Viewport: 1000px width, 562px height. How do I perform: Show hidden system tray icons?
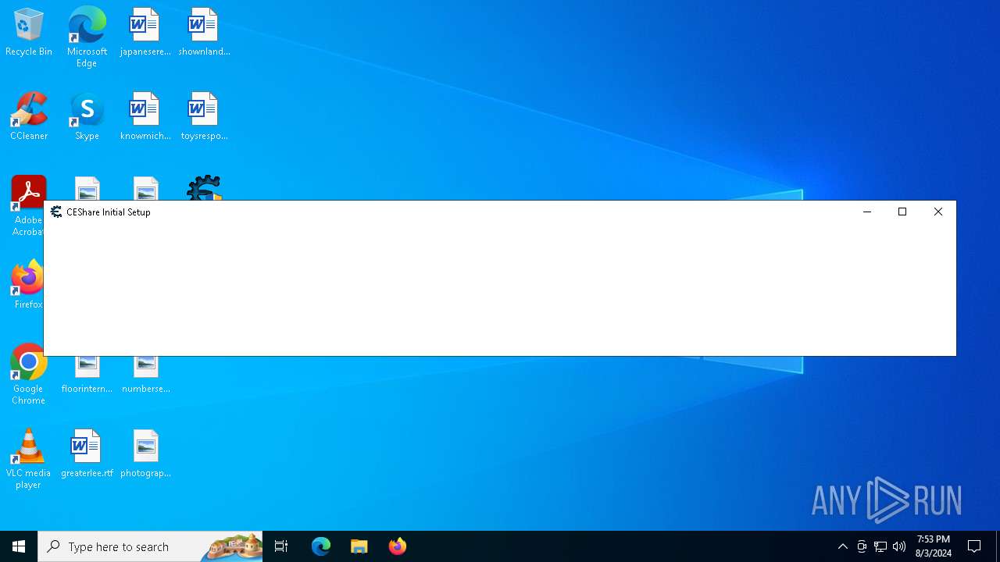click(x=843, y=546)
